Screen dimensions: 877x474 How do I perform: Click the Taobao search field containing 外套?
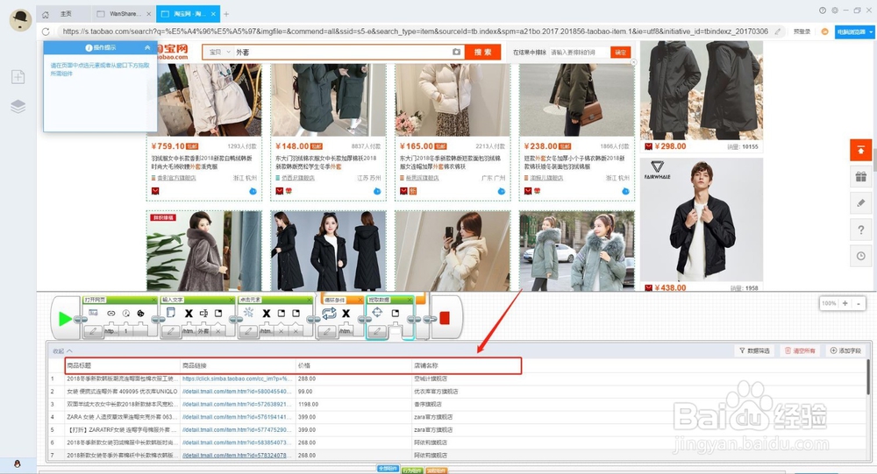[x=341, y=52]
